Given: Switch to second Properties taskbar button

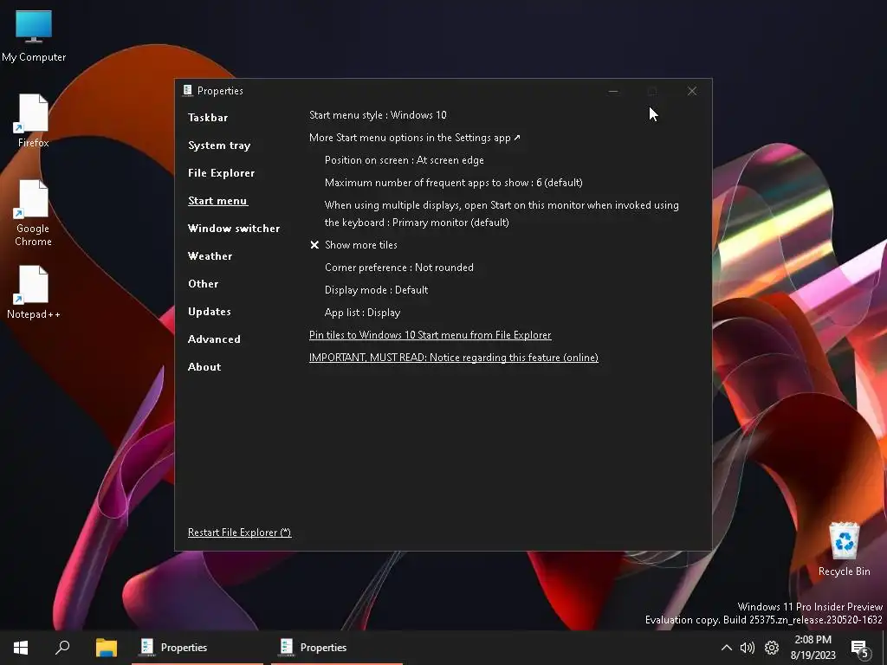Looking at the screenshot, I should [x=337, y=648].
